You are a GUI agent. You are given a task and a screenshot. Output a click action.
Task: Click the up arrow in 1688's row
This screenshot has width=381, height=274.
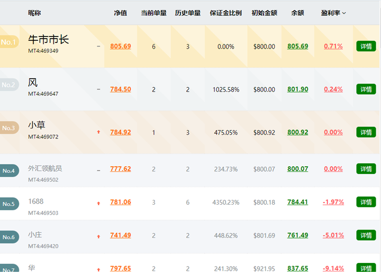pos(98,203)
